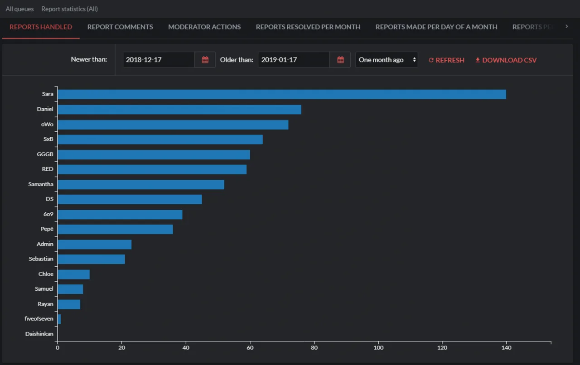Screen dimensions: 580x365
Task: Focus the Newer than date field
Action: [159, 60]
